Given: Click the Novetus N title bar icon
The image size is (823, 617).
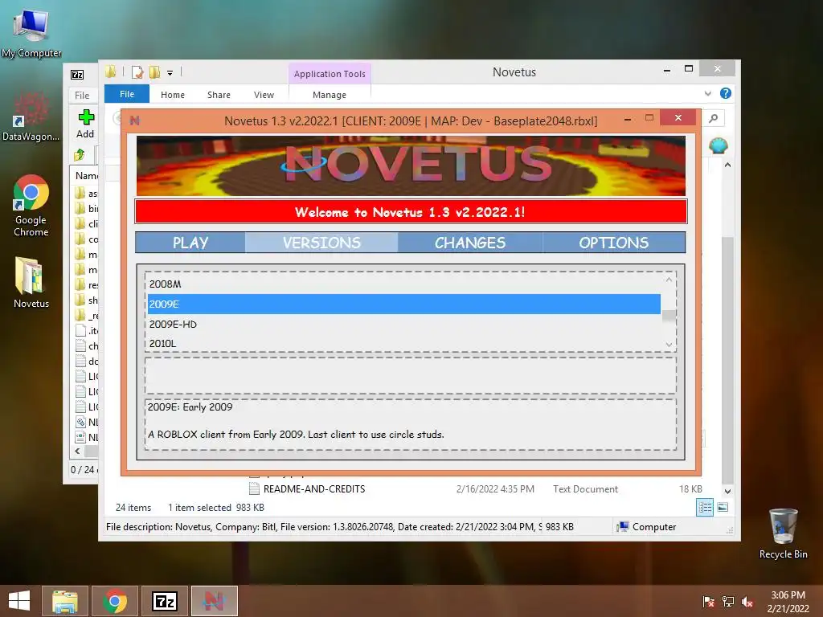Looking at the screenshot, I should point(135,121).
